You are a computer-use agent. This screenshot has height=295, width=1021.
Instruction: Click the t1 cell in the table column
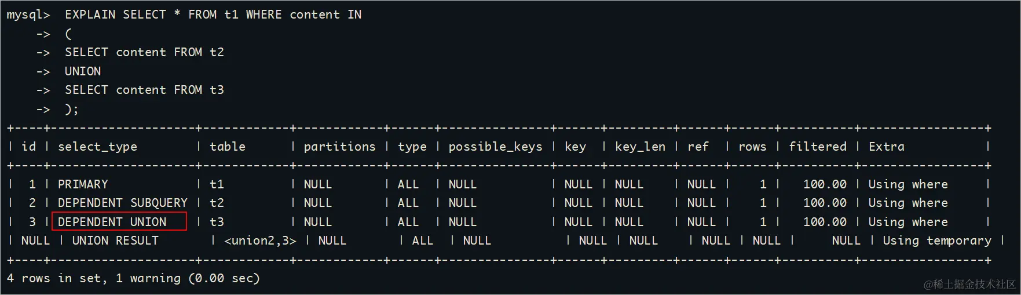[x=217, y=184]
